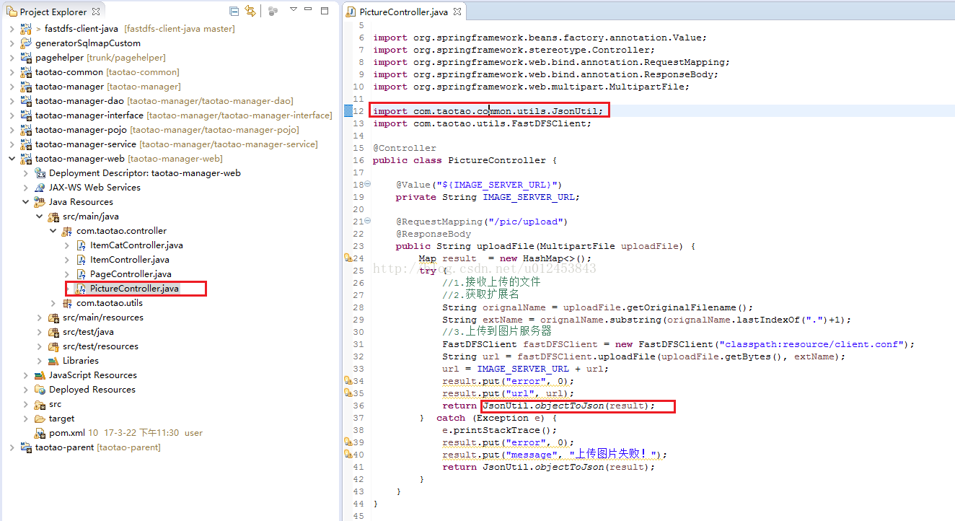The height and width of the screenshot is (521, 955).
Task: Click e.printStackTrace() on line 38
Action: (x=500, y=430)
